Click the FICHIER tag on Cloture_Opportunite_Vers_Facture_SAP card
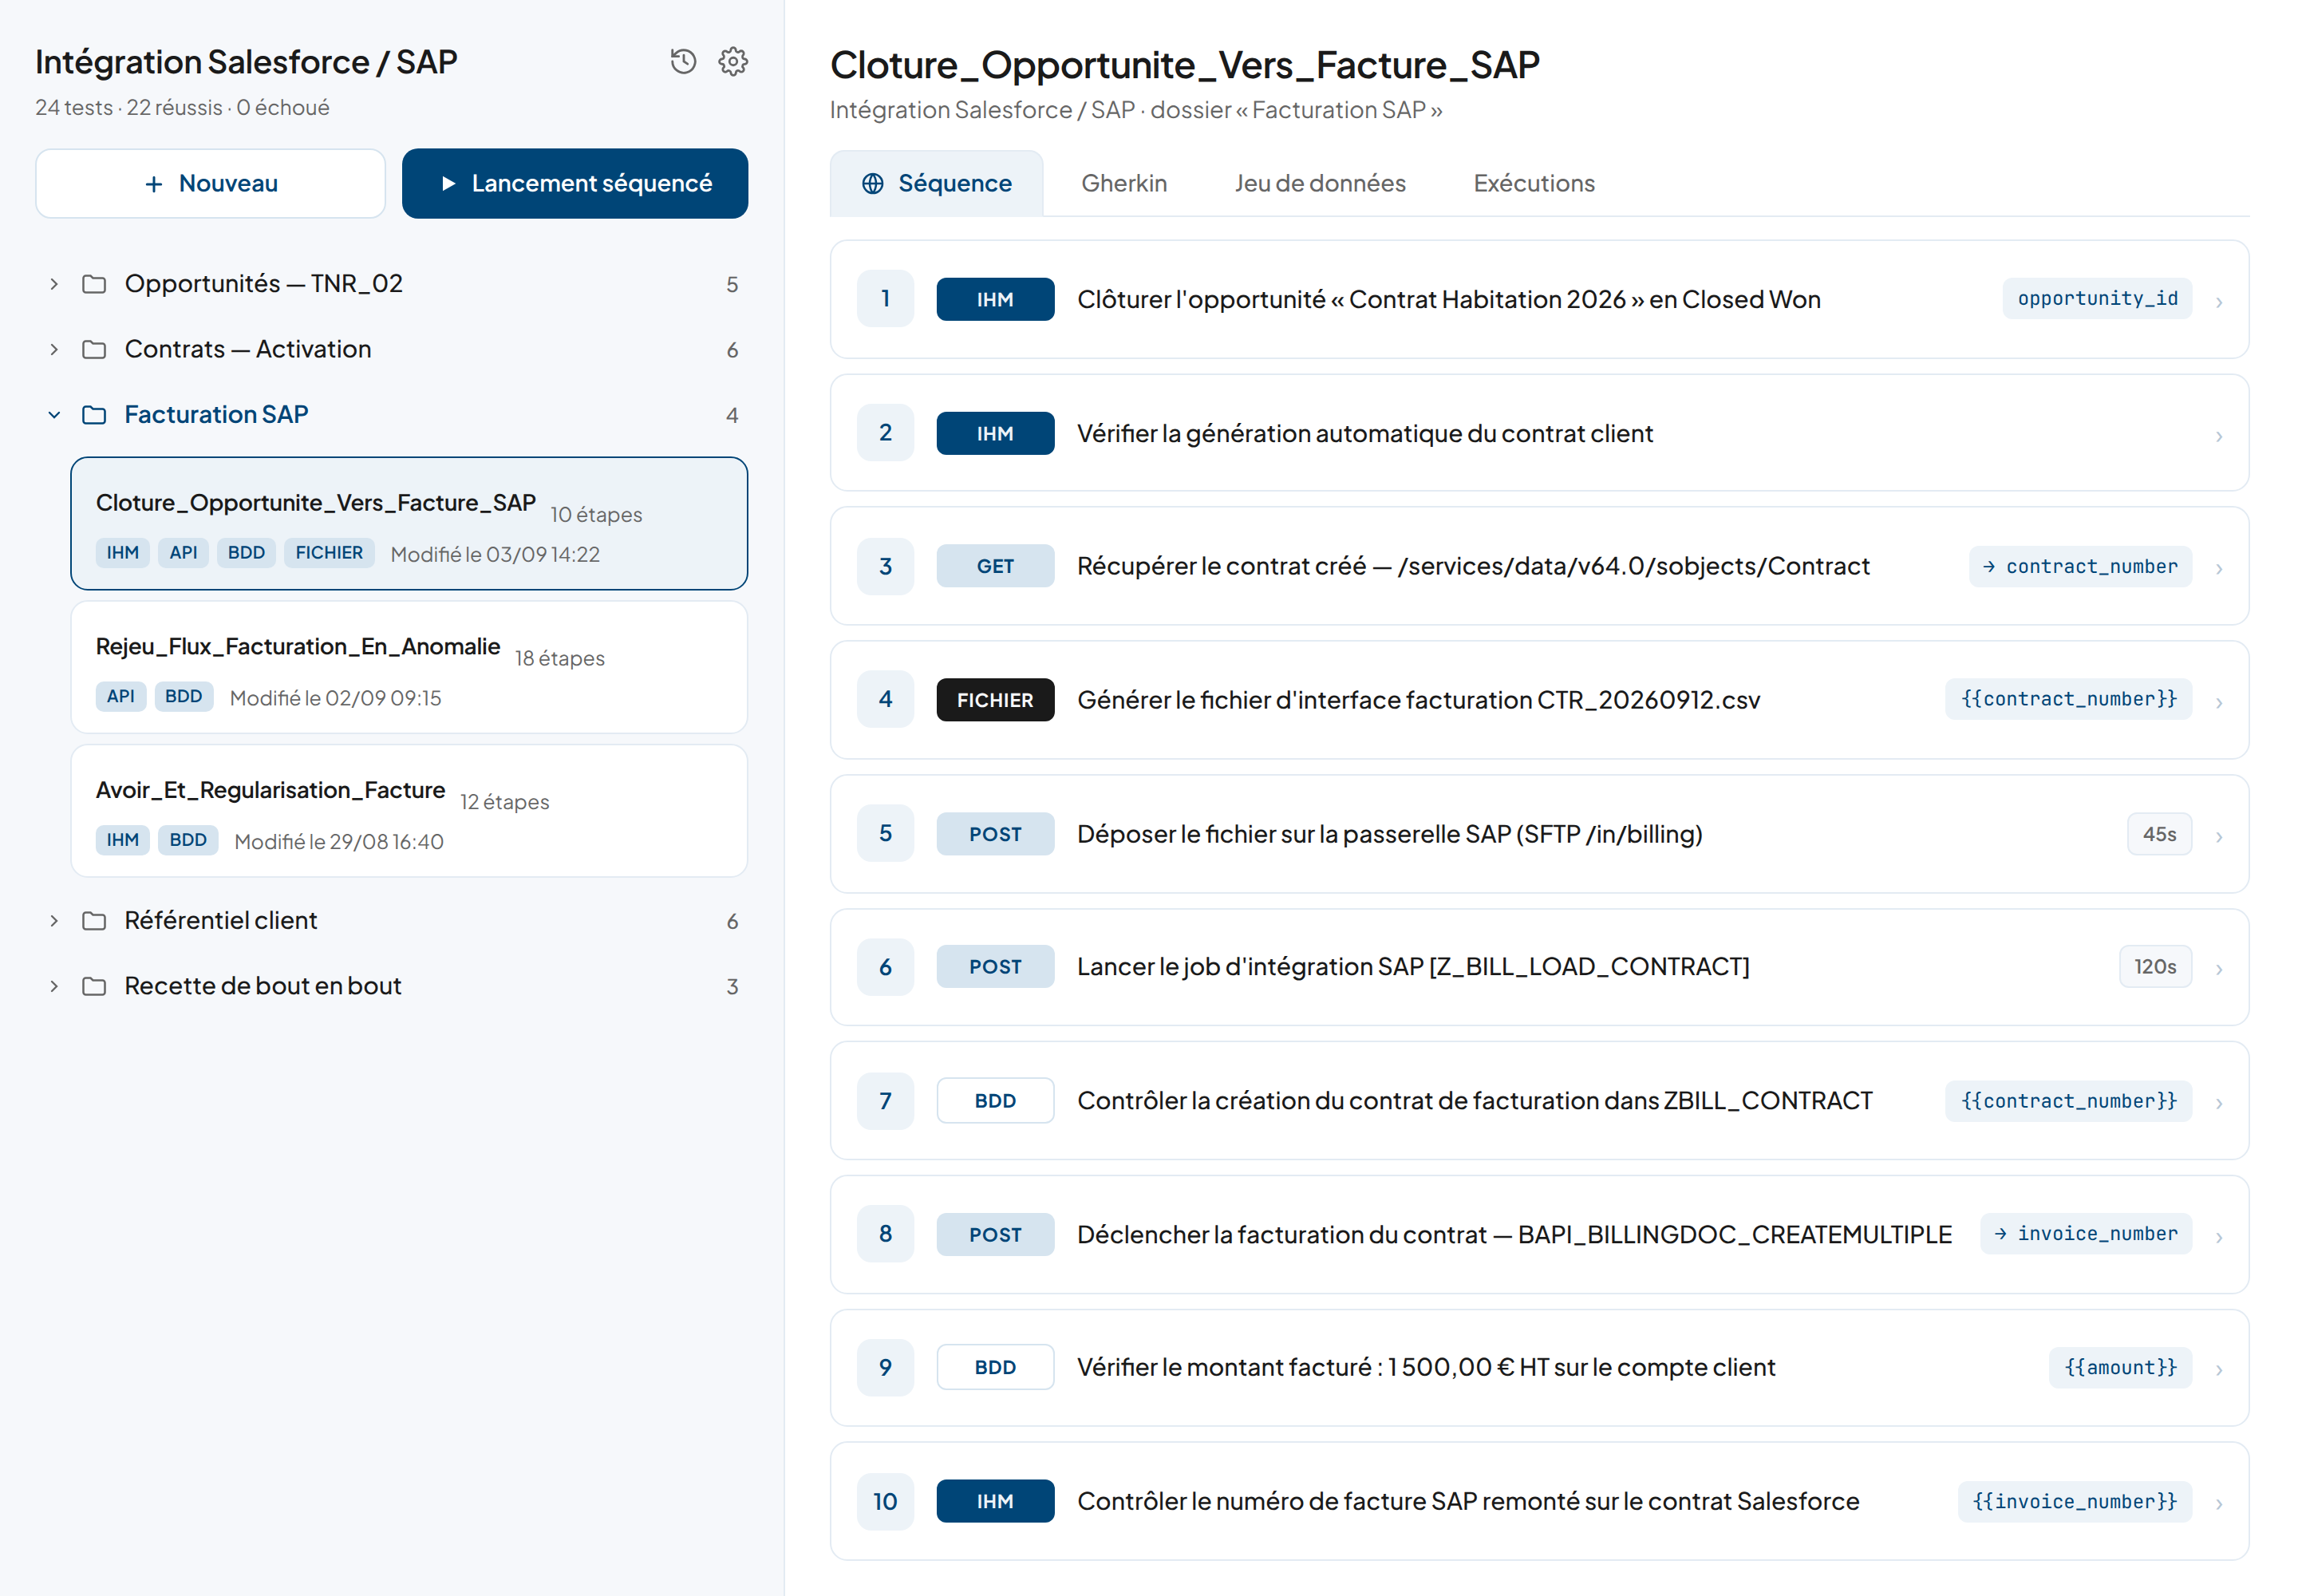 329,553
